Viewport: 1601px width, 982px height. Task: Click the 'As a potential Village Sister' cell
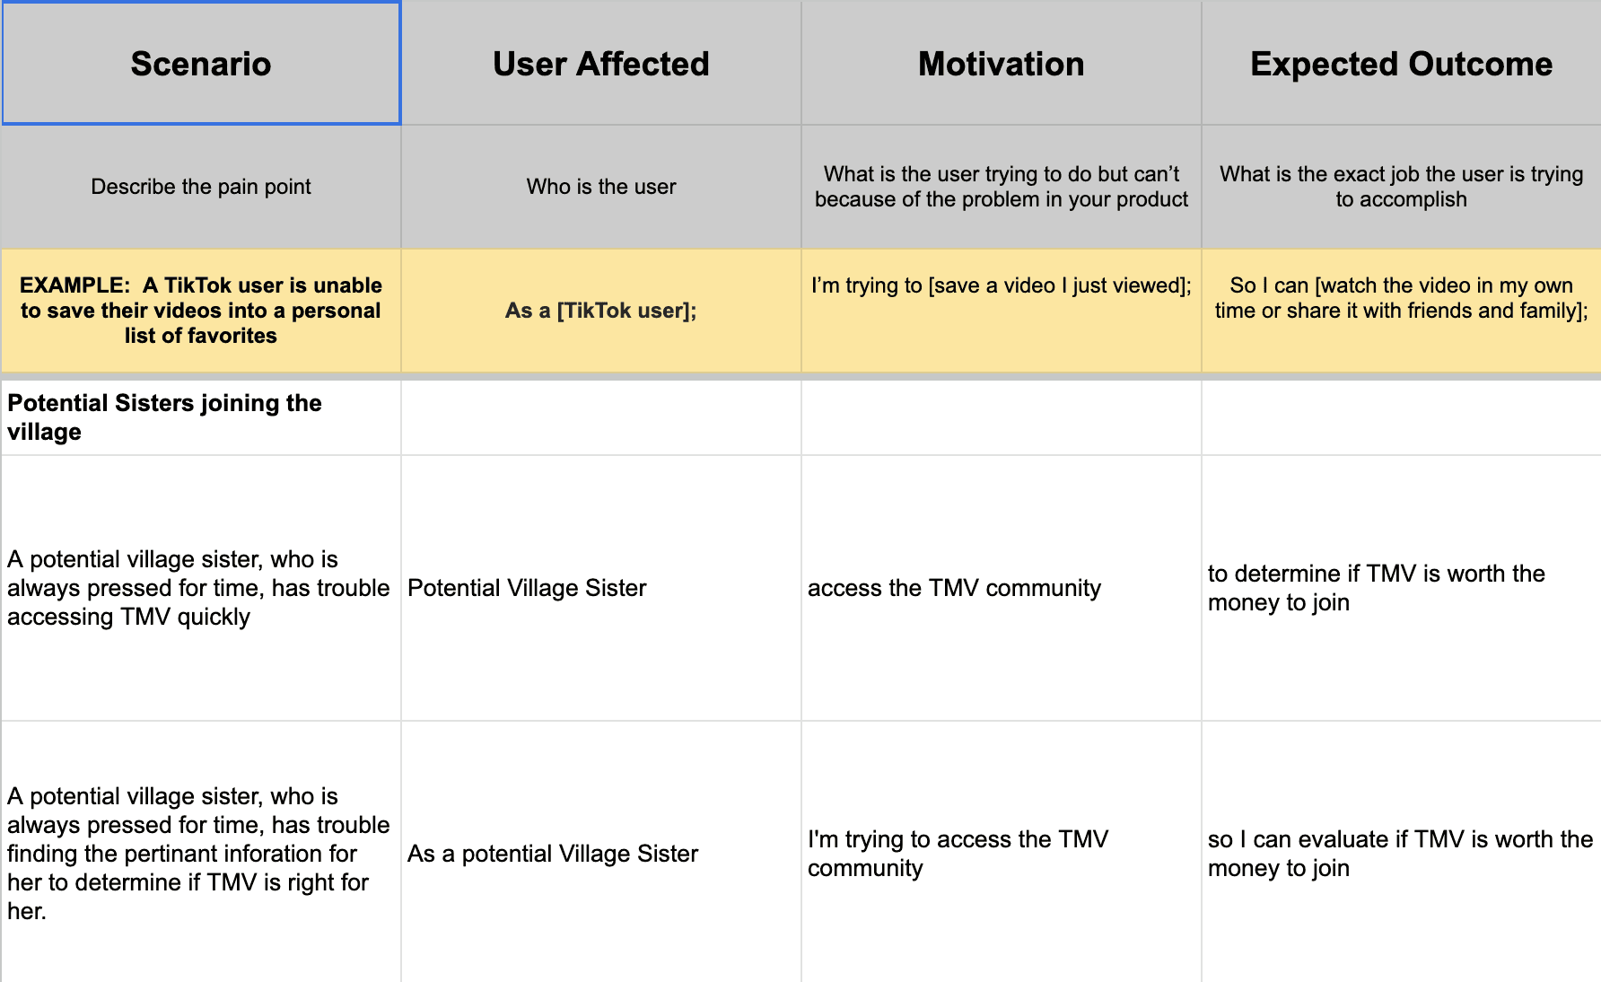point(601,853)
